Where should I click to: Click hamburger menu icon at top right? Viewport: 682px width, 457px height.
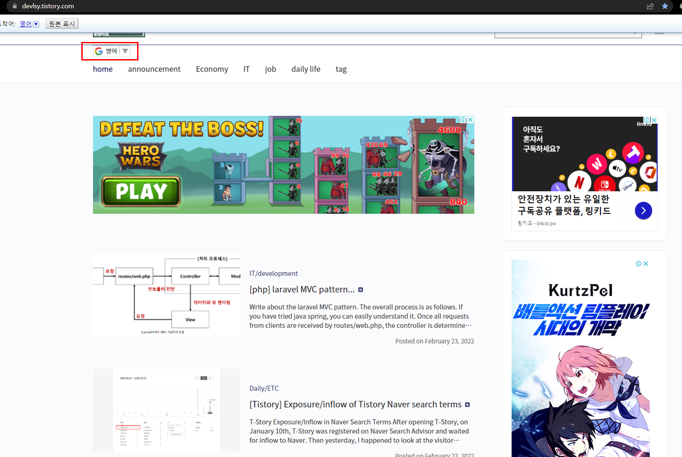tap(659, 33)
